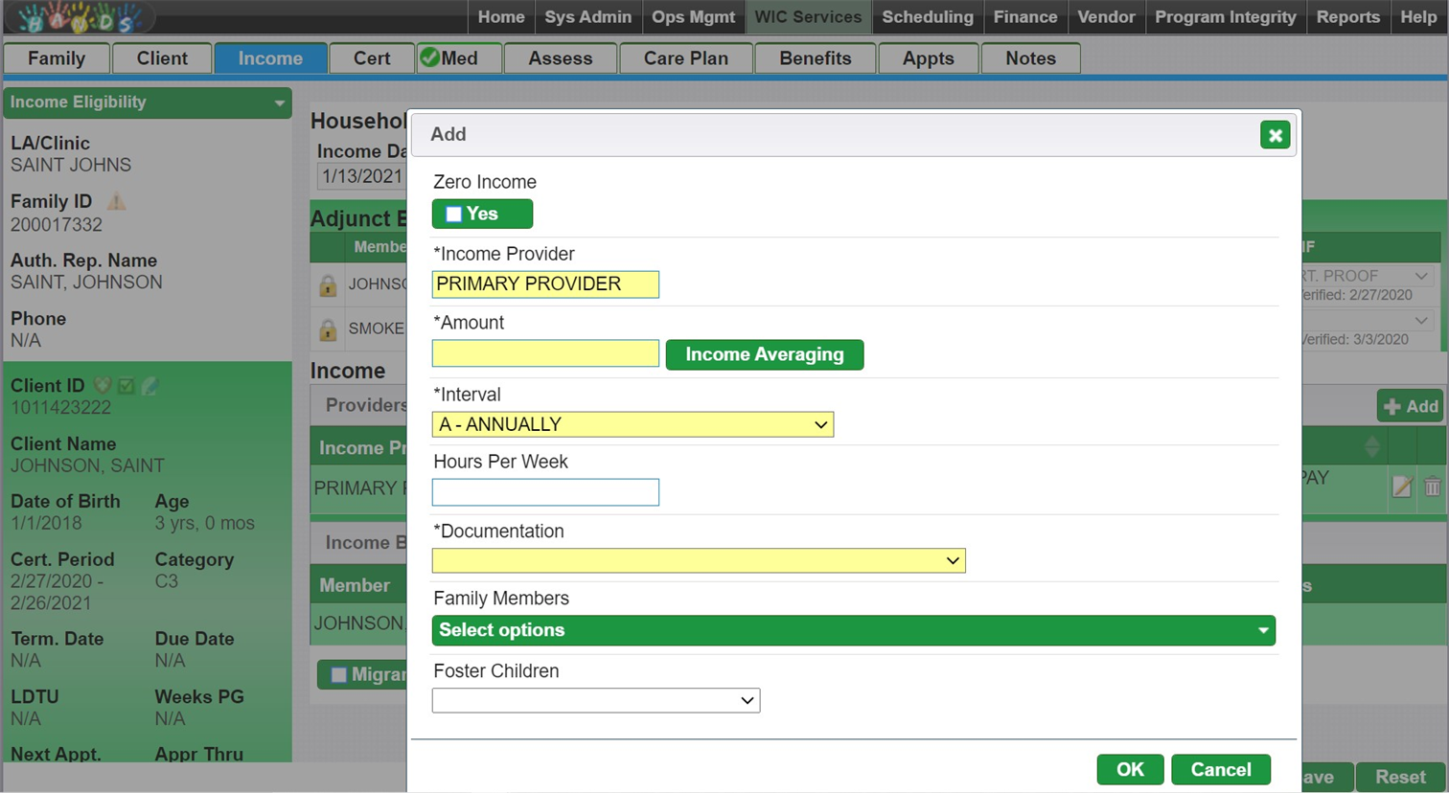The width and height of the screenshot is (1449, 793).
Task: Click the Amount input field
Action: (545, 353)
